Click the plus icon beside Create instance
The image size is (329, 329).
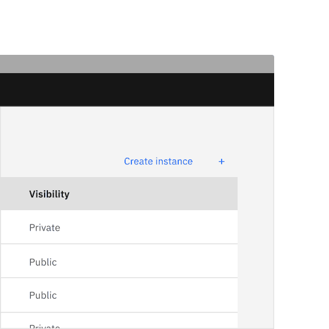click(222, 161)
